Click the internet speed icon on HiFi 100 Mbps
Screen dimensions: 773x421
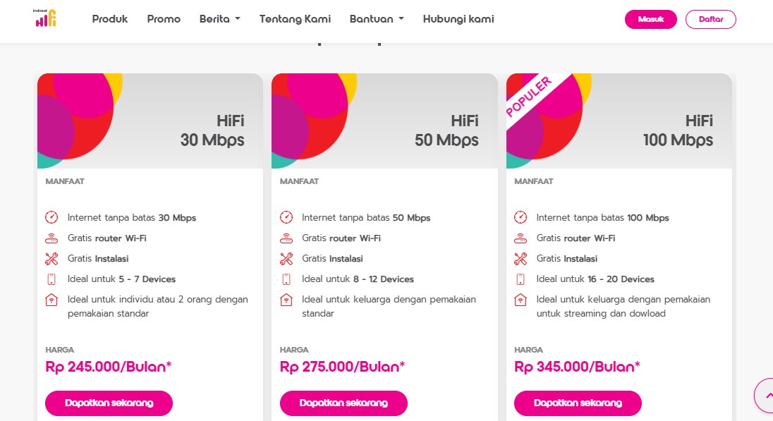(x=521, y=217)
